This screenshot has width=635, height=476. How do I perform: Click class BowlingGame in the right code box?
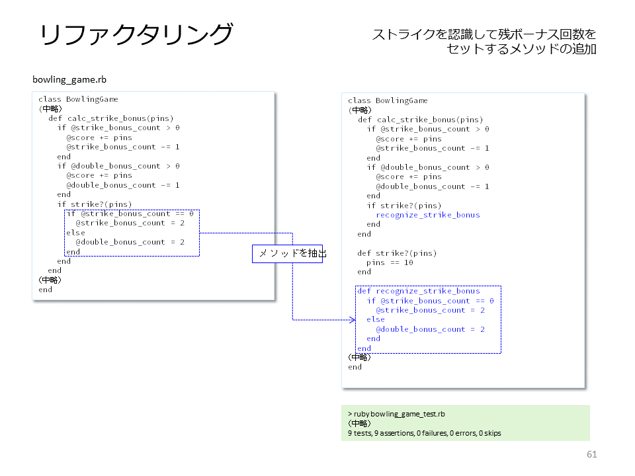[388, 100]
